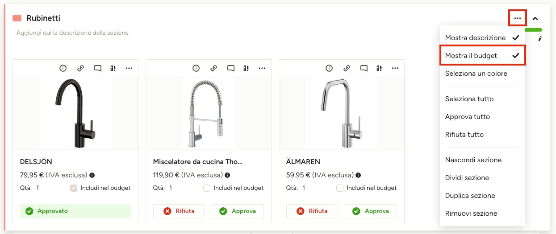This screenshot has width=556, height=234.
Task: Select Mostra il budget in the menu
Action: coord(482,56)
